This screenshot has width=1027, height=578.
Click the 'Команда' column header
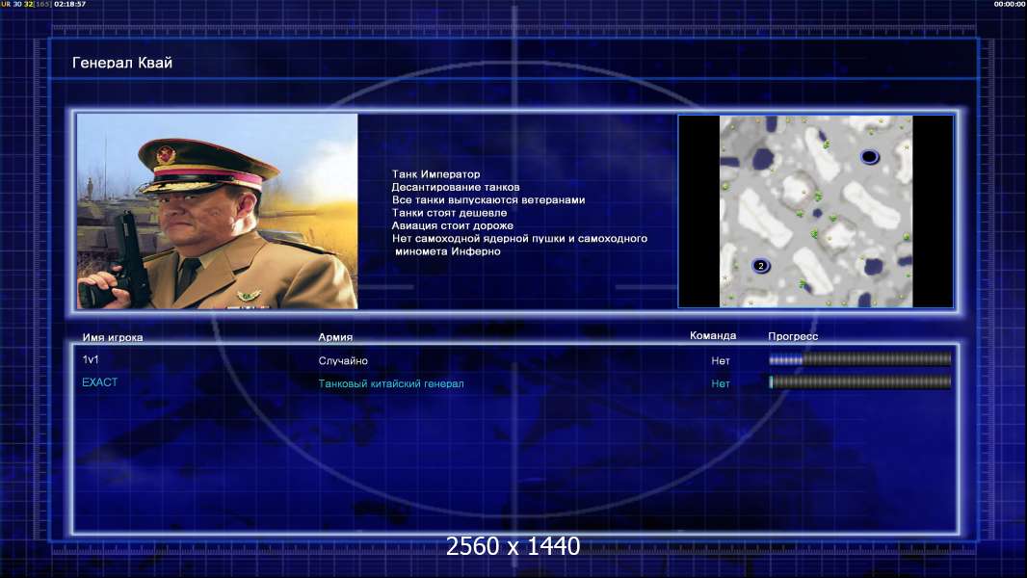click(x=713, y=336)
